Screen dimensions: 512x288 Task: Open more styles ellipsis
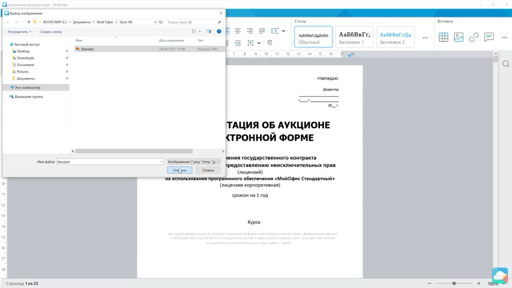[x=425, y=38]
